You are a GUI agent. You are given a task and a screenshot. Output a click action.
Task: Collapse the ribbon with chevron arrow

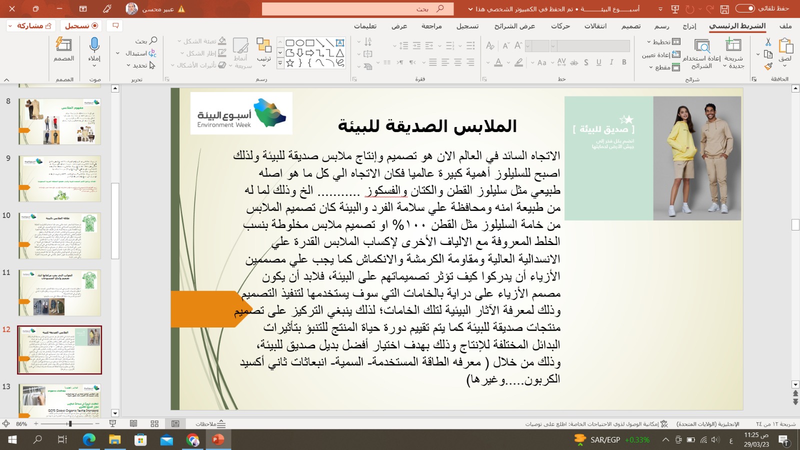(6, 79)
